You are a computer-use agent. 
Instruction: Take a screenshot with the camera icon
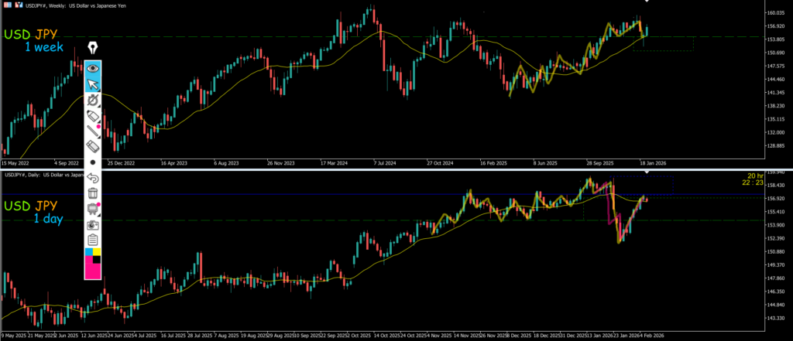pyautogui.click(x=93, y=223)
